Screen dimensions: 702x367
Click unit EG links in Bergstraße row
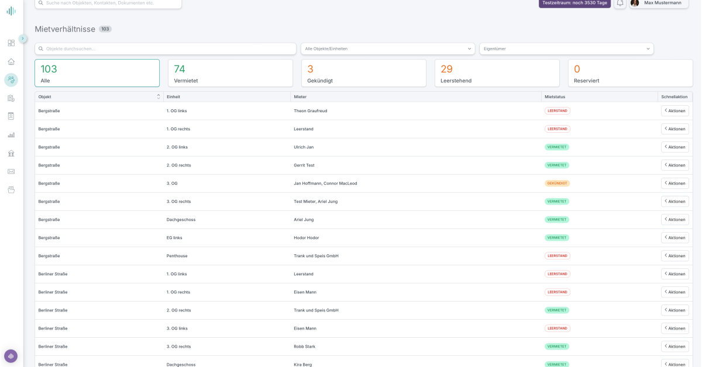pyautogui.click(x=174, y=237)
